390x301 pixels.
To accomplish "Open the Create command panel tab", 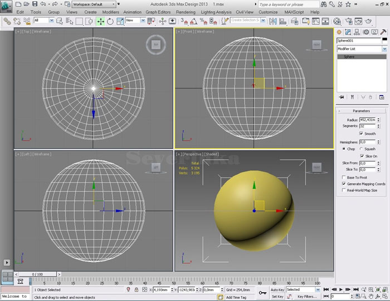I will [x=339, y=32].
